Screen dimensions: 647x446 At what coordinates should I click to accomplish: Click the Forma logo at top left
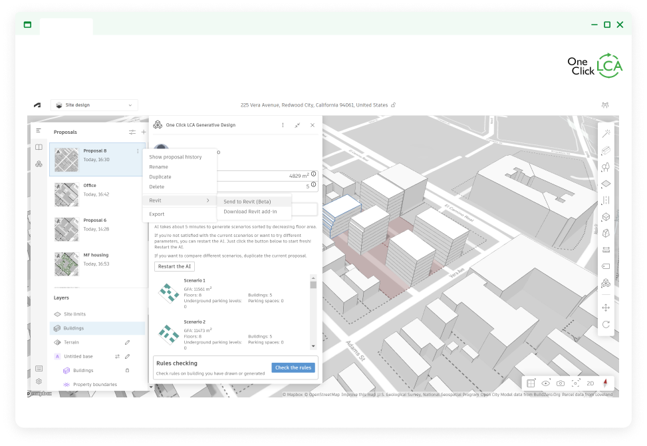click(x=37, y=105)
